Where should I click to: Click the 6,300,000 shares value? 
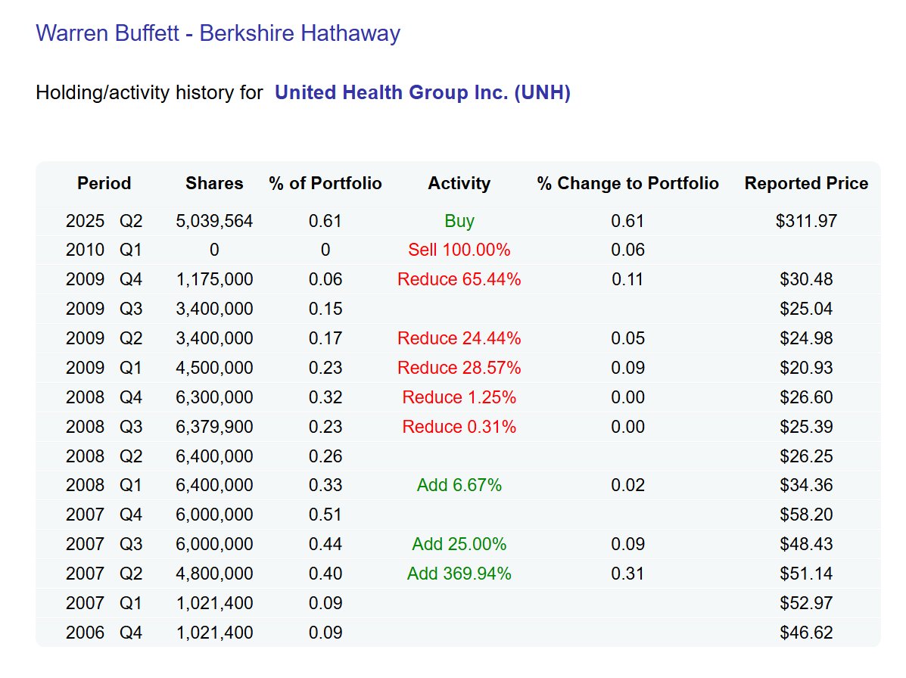(x=214, y=397)
